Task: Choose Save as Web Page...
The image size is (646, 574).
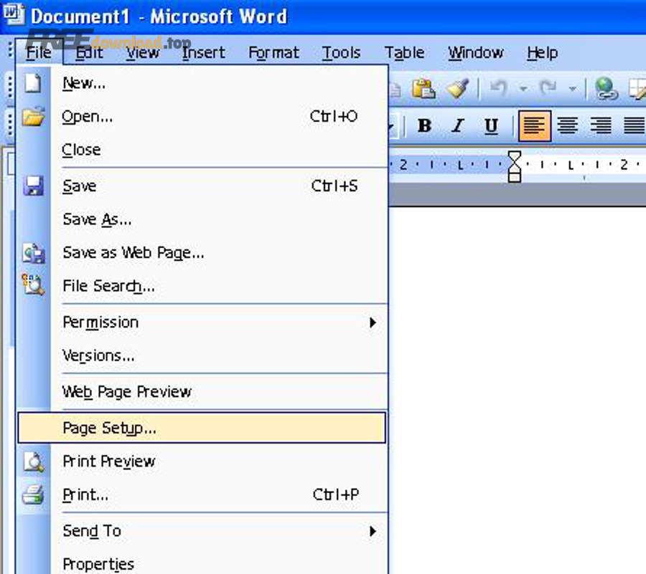Action: pyautogui.click(x=202, y=252)
